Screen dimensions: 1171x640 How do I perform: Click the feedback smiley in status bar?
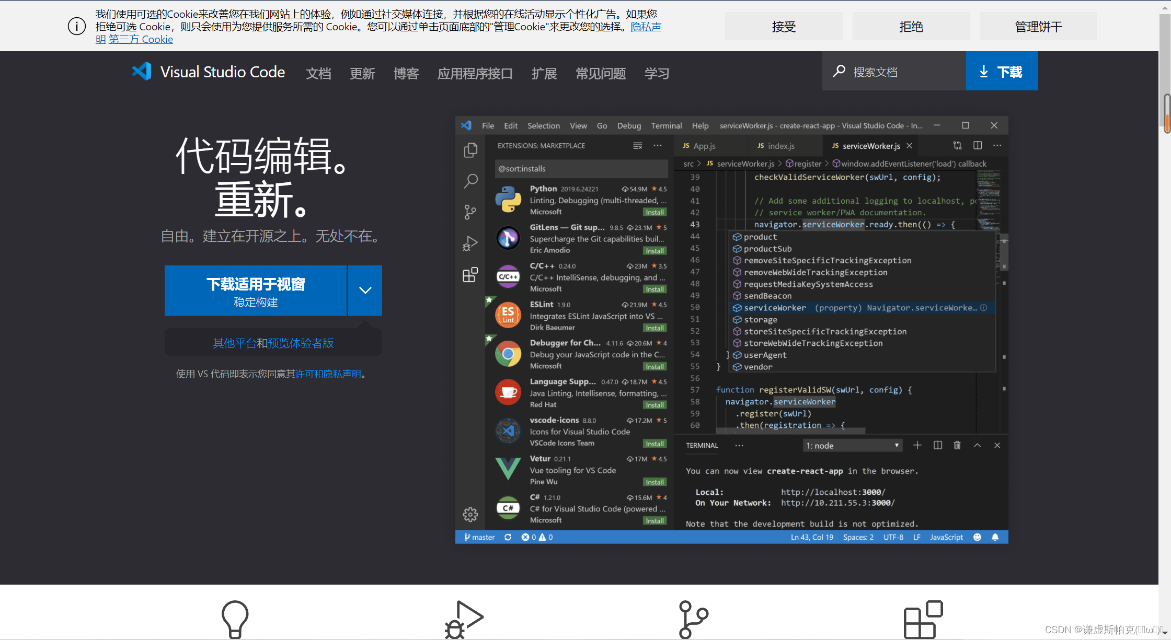[x=977, y=537]
